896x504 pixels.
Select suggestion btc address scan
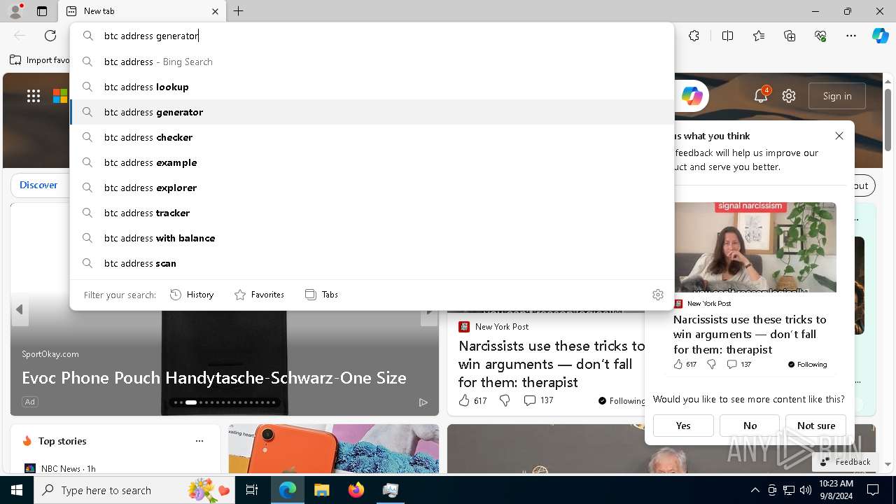pos(372,263)
